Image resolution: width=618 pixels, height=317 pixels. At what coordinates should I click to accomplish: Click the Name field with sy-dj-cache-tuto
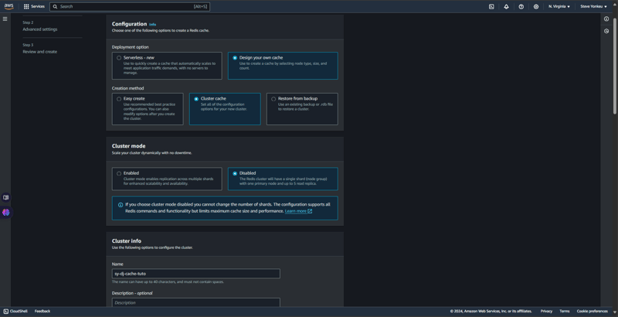pyautogui.click(x=196, y=274)
